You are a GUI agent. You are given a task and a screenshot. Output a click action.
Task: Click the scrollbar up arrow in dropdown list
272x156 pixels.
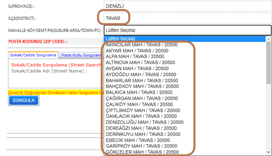[269, 38]
